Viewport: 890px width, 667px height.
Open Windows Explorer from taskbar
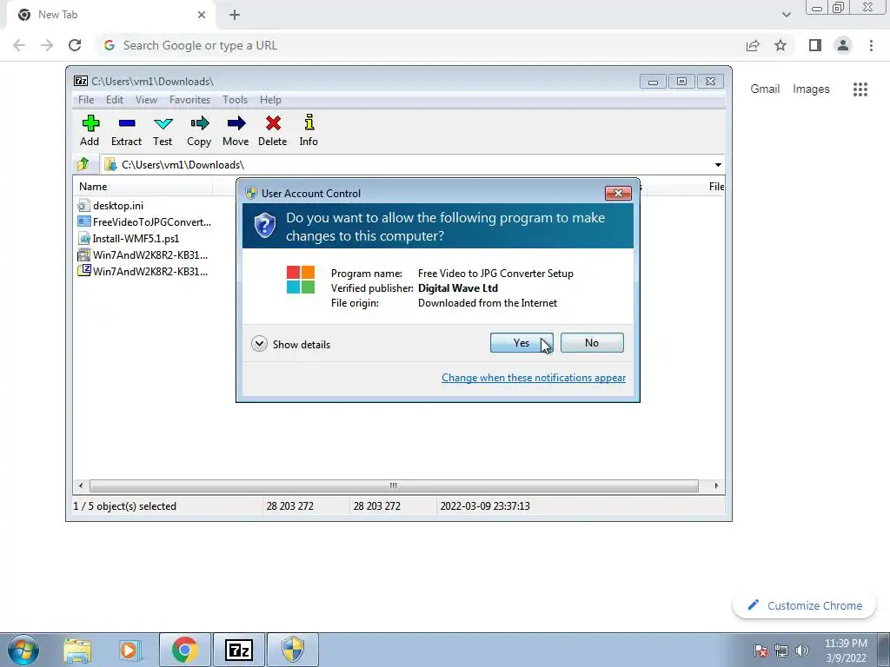coord(77,650)
